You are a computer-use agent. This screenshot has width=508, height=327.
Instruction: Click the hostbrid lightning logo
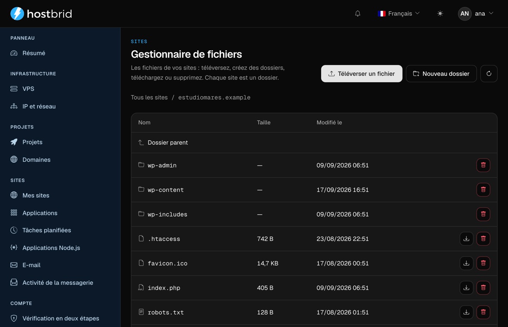click(x=17, y=14)
